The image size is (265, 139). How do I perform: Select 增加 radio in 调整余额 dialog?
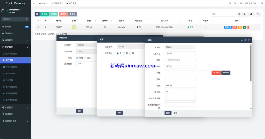click(77, 58)
